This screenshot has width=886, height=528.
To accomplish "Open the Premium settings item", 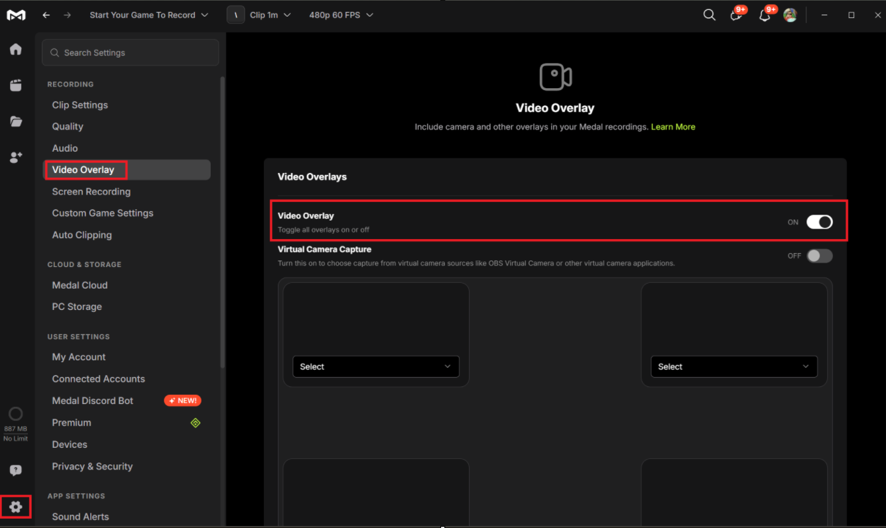I will click(x=127, y=423).
